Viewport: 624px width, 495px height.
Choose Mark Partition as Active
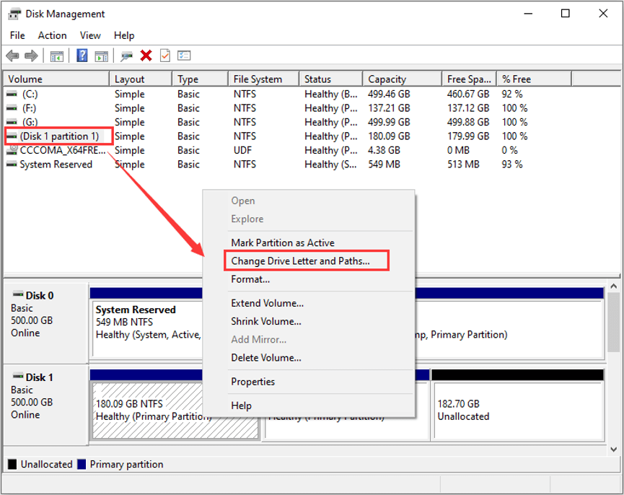309,242
